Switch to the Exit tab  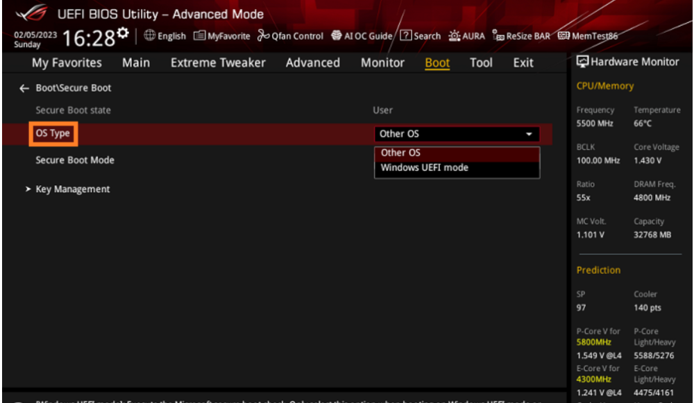[523, 63]
